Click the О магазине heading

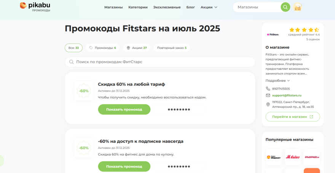point(277,48)
